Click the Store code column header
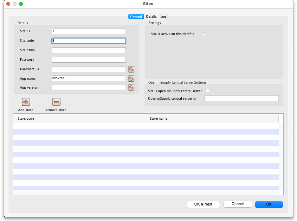Viewport: 297px width, 221px height. point(26,118)
